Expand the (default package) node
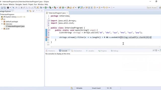 [x=2, y=21]
